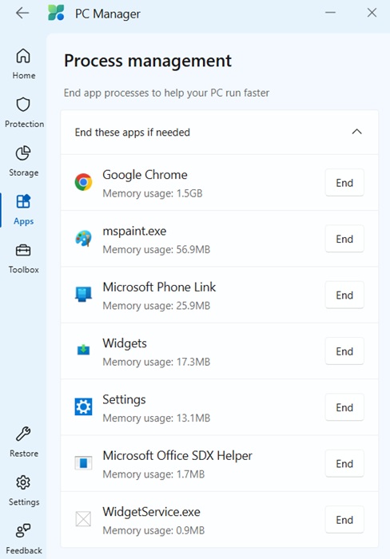Open the Restore wrench icon
This screenshot has width=390, height=559.
(x=23, y=434)
